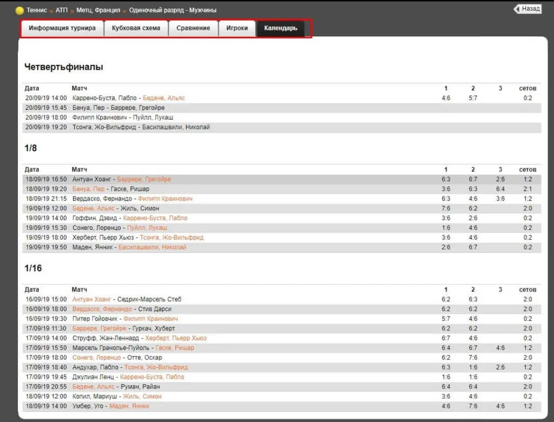The width and height of the screenshot is (554, 422).
Task: Click the Четвертьфиналы section heading
Action: point(64,67)
